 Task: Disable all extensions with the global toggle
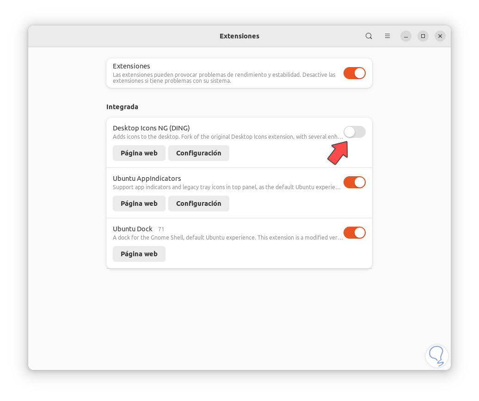point(354,73)
